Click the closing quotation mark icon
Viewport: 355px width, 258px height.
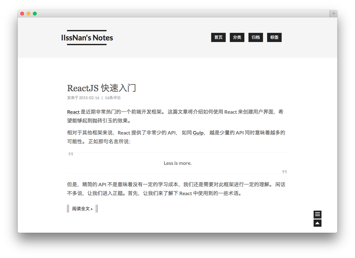[284, 172]
